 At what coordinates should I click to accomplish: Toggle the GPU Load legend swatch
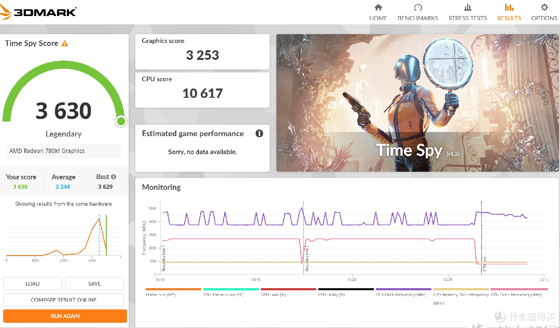[x=288, y=289]
